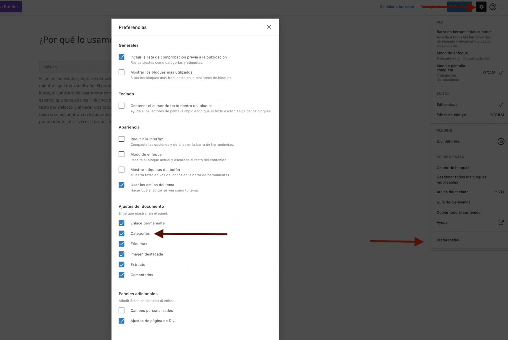Enable Campos personalizados panel
This screenshot has height=340, width=508.
point(121,310)
